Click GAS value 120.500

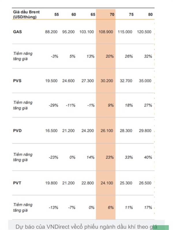coord(144,32)
